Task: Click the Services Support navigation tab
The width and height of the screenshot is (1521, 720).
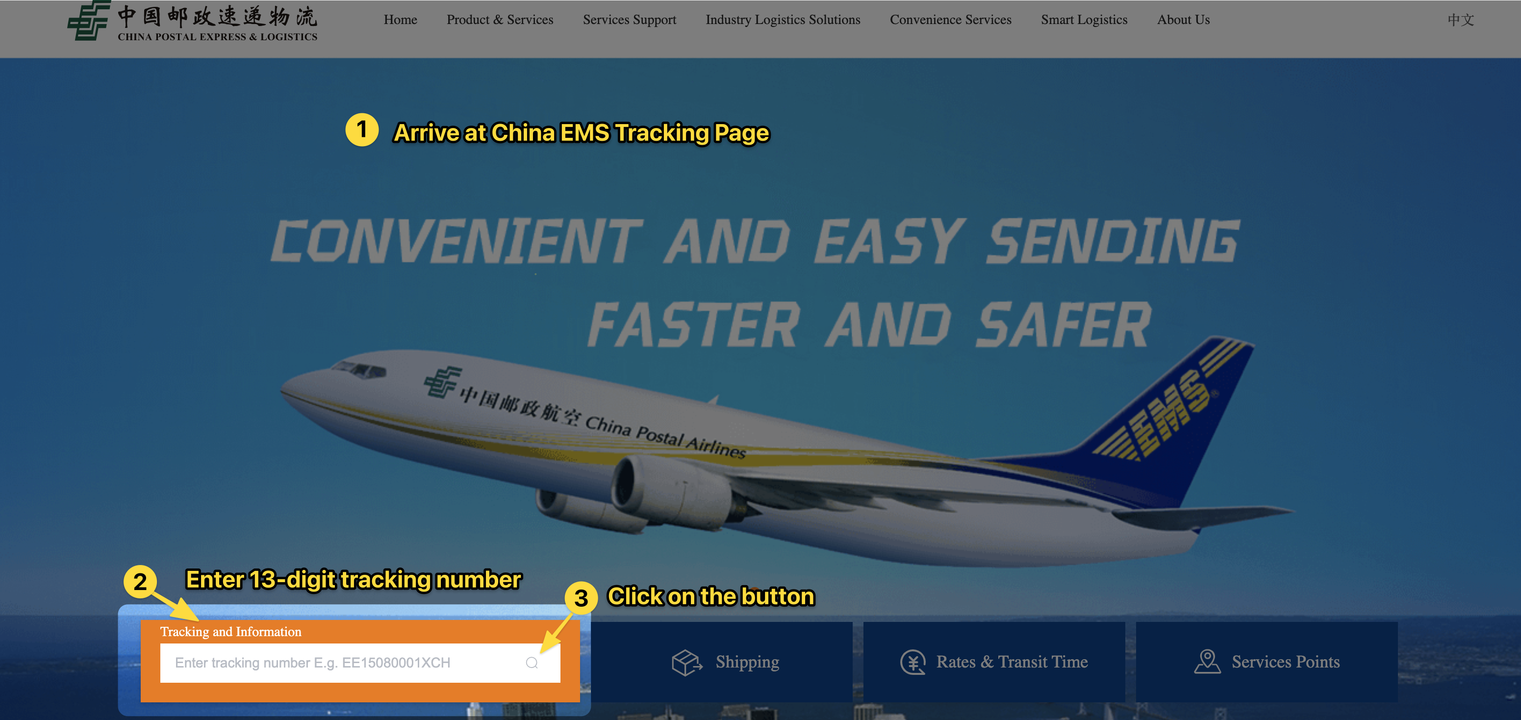Action: tap(629, 20)
